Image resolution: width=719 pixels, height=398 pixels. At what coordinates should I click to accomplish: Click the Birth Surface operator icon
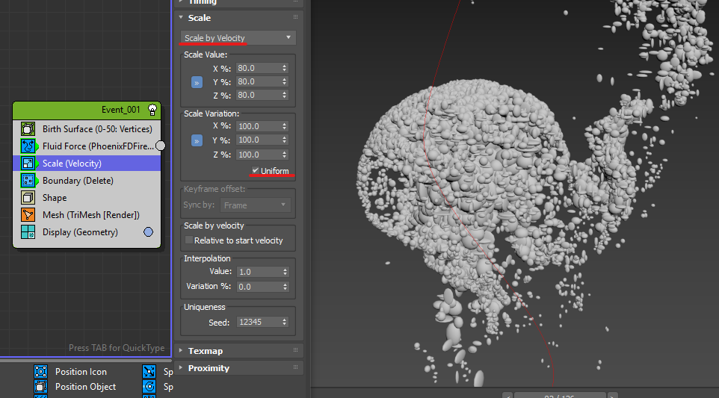click(x=28, y=129)
